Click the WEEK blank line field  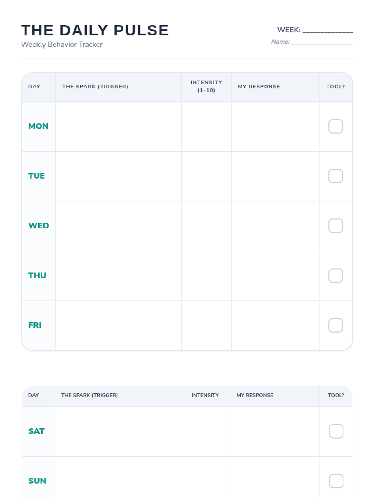point(328,30)
